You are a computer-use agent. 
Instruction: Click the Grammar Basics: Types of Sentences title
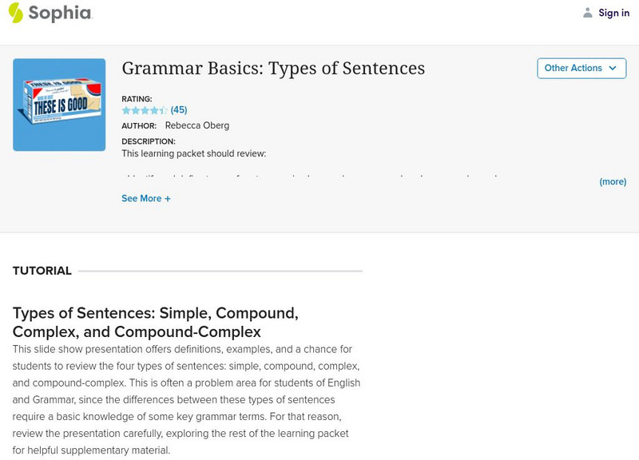coord(273,69)
